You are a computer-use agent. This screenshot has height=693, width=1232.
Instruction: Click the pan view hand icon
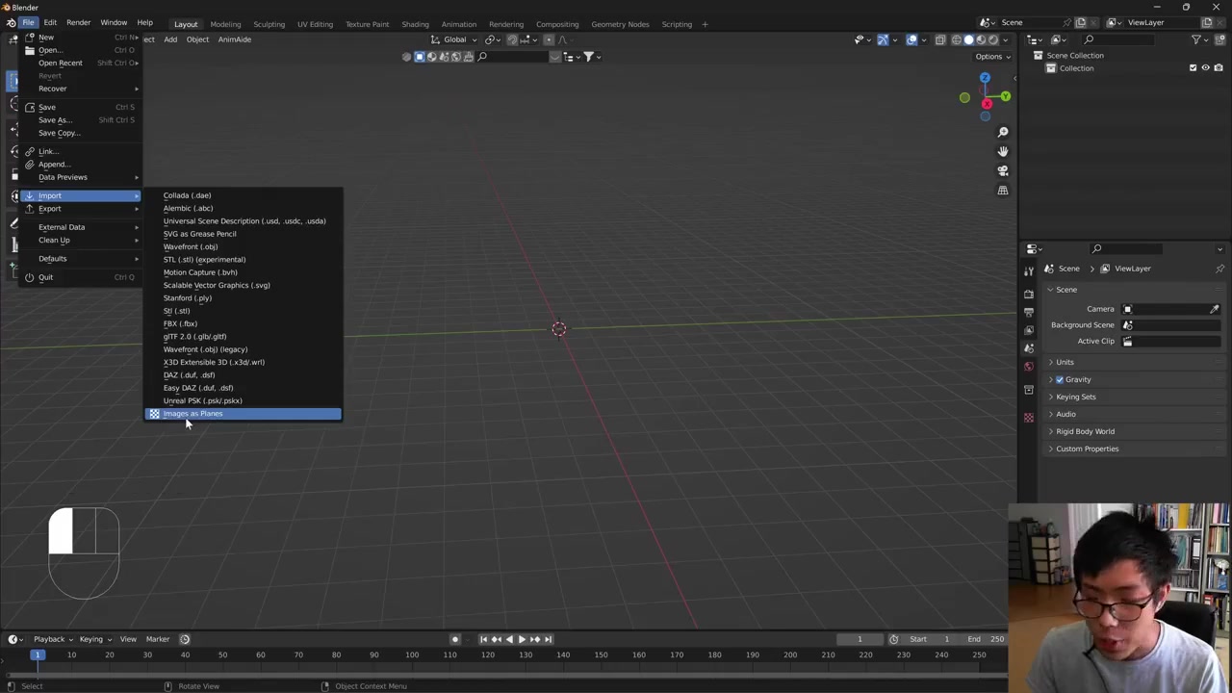click(1003, 151)
